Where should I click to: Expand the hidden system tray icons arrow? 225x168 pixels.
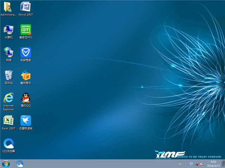[186, 164]
